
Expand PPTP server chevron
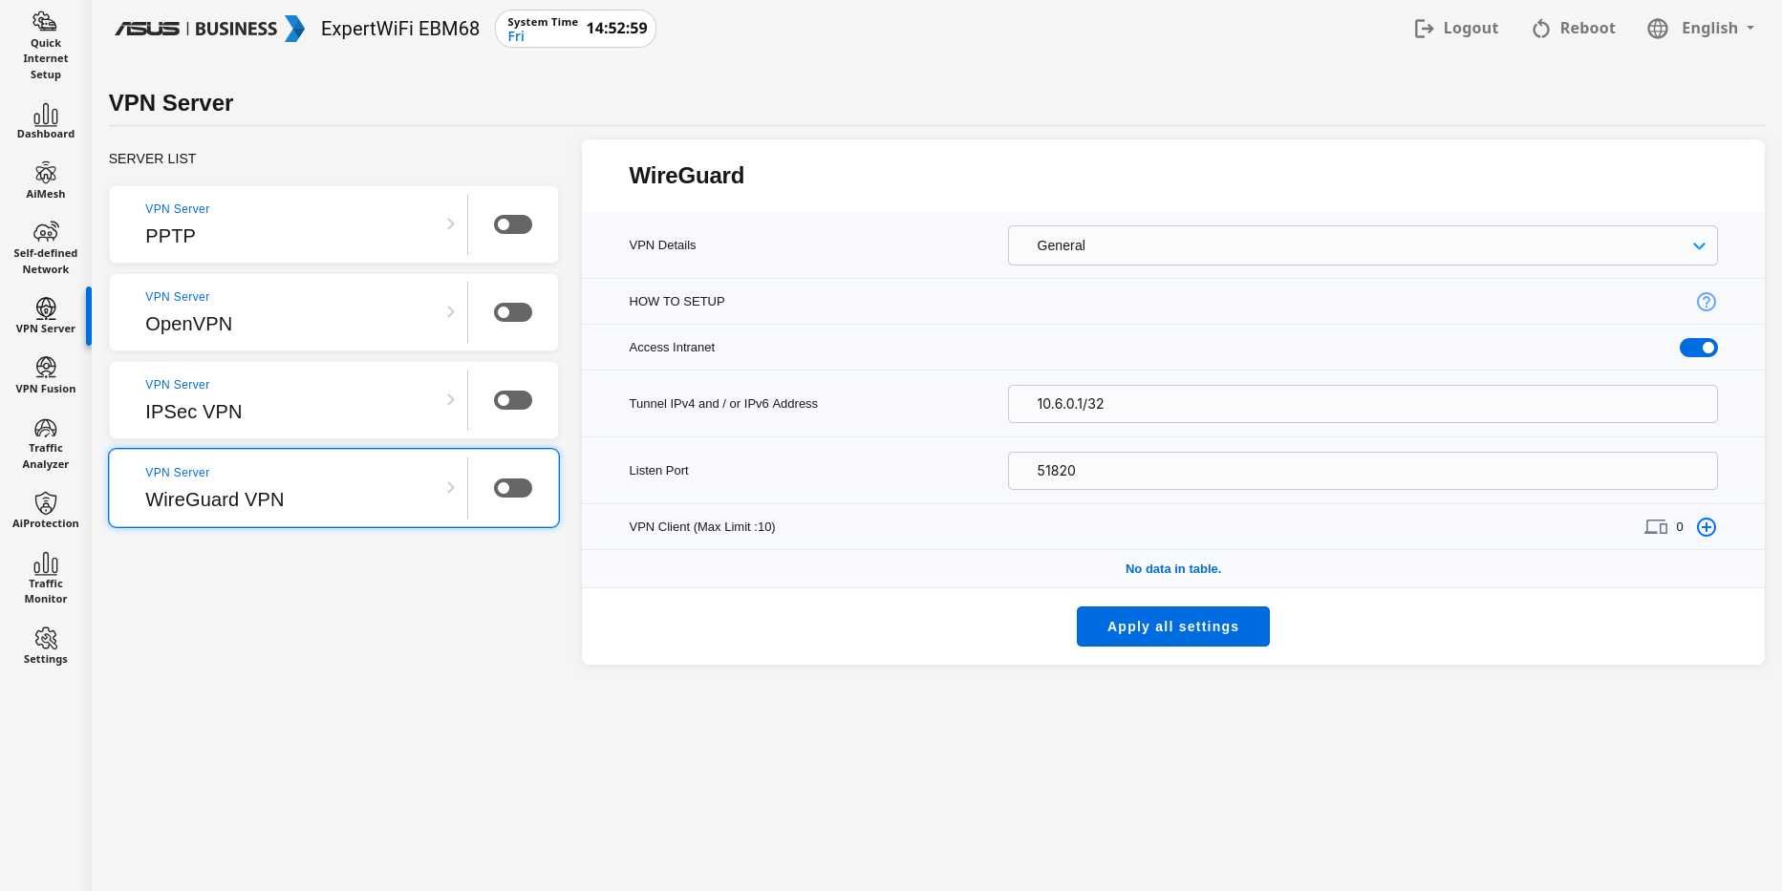[451, 224]
